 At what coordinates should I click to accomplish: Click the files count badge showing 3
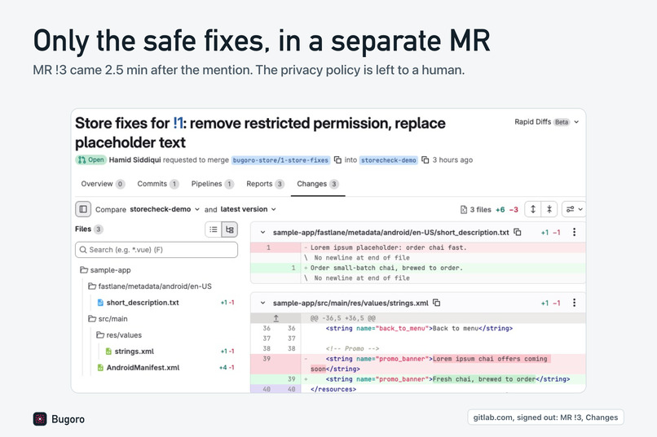[x=98, y=229]
